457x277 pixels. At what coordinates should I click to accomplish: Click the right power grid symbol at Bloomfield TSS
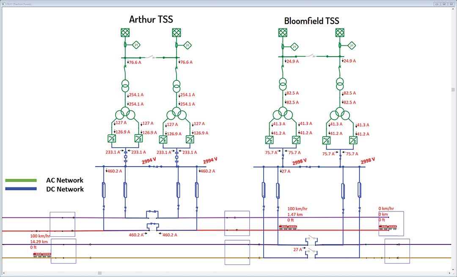340,32
